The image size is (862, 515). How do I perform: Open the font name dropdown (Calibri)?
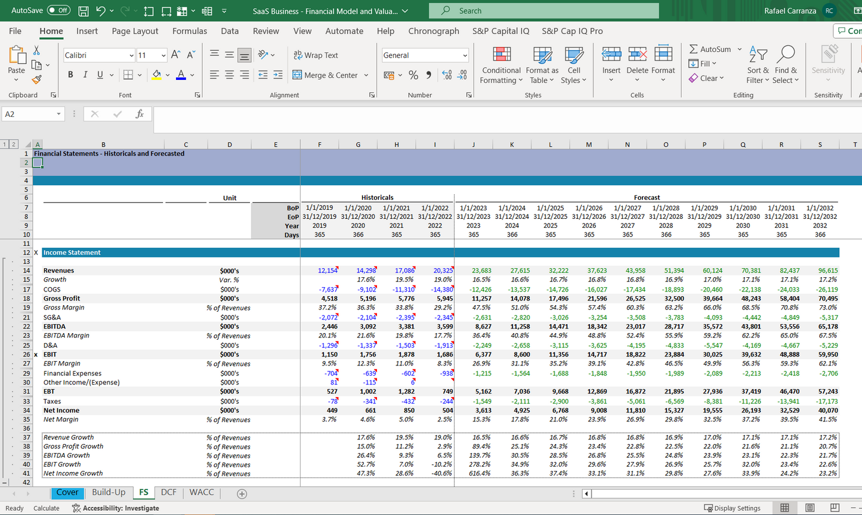click(131, 55)
